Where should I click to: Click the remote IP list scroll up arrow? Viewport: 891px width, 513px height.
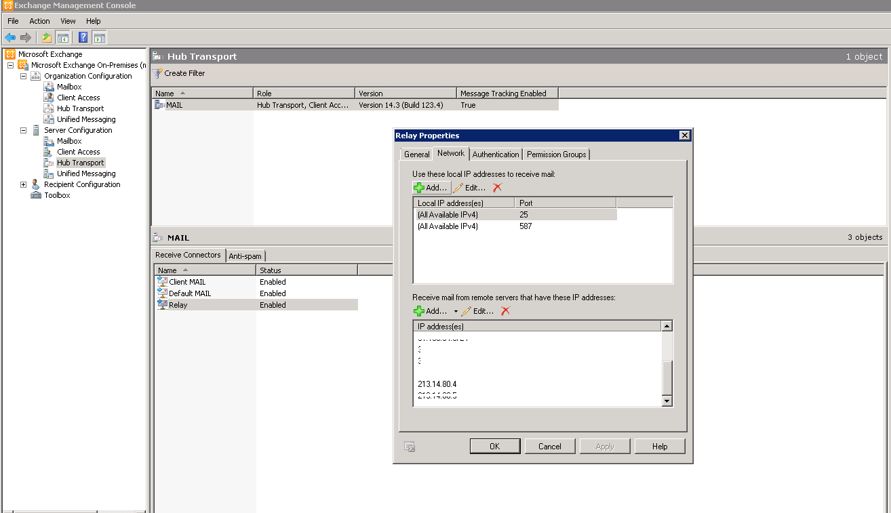tap(667, 326)
